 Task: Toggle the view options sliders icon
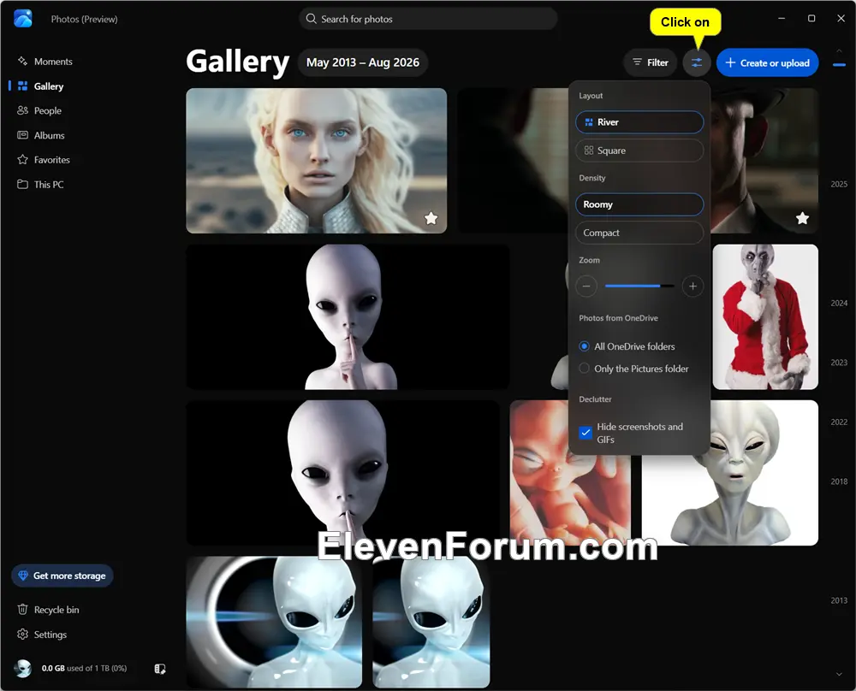tap(697, 62)
